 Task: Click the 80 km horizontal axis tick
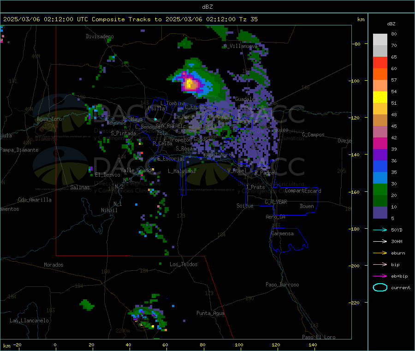point(202,345)
